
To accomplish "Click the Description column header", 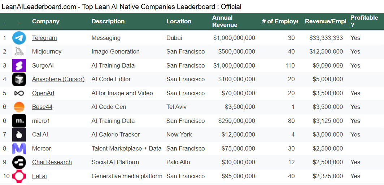I will pos(108,21).
